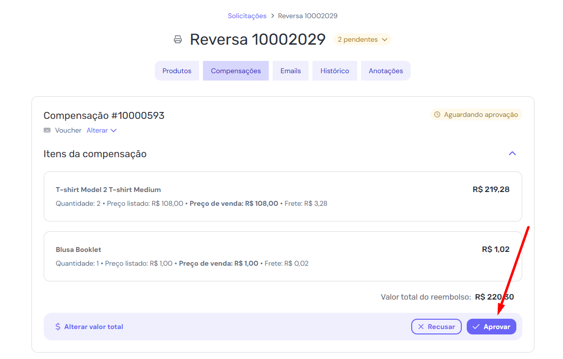Select the Anotações tab
Screen dimensions: 563x359
386,71
